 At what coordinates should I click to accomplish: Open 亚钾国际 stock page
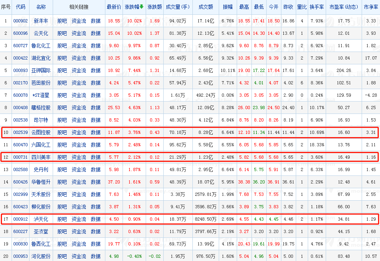pos(41,70)
